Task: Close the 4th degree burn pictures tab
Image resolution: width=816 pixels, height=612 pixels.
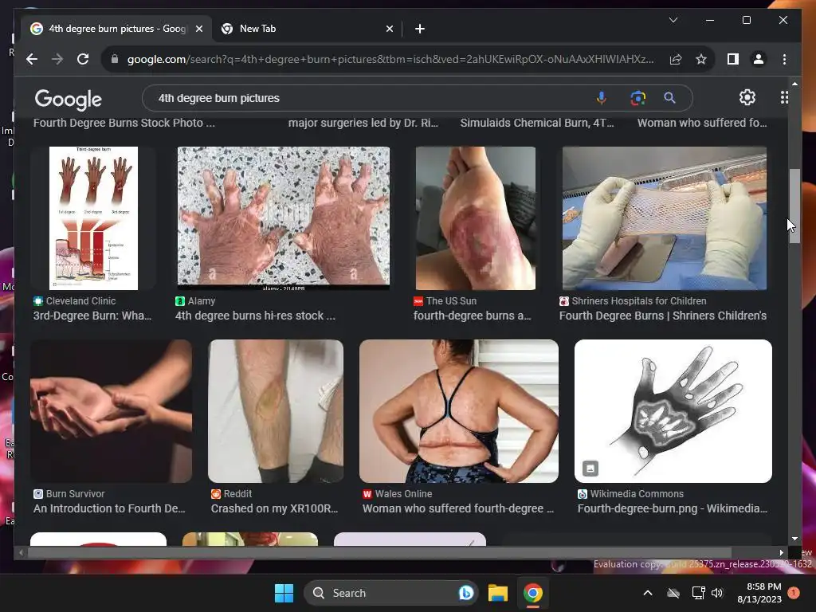Action: tap(198, 29)
